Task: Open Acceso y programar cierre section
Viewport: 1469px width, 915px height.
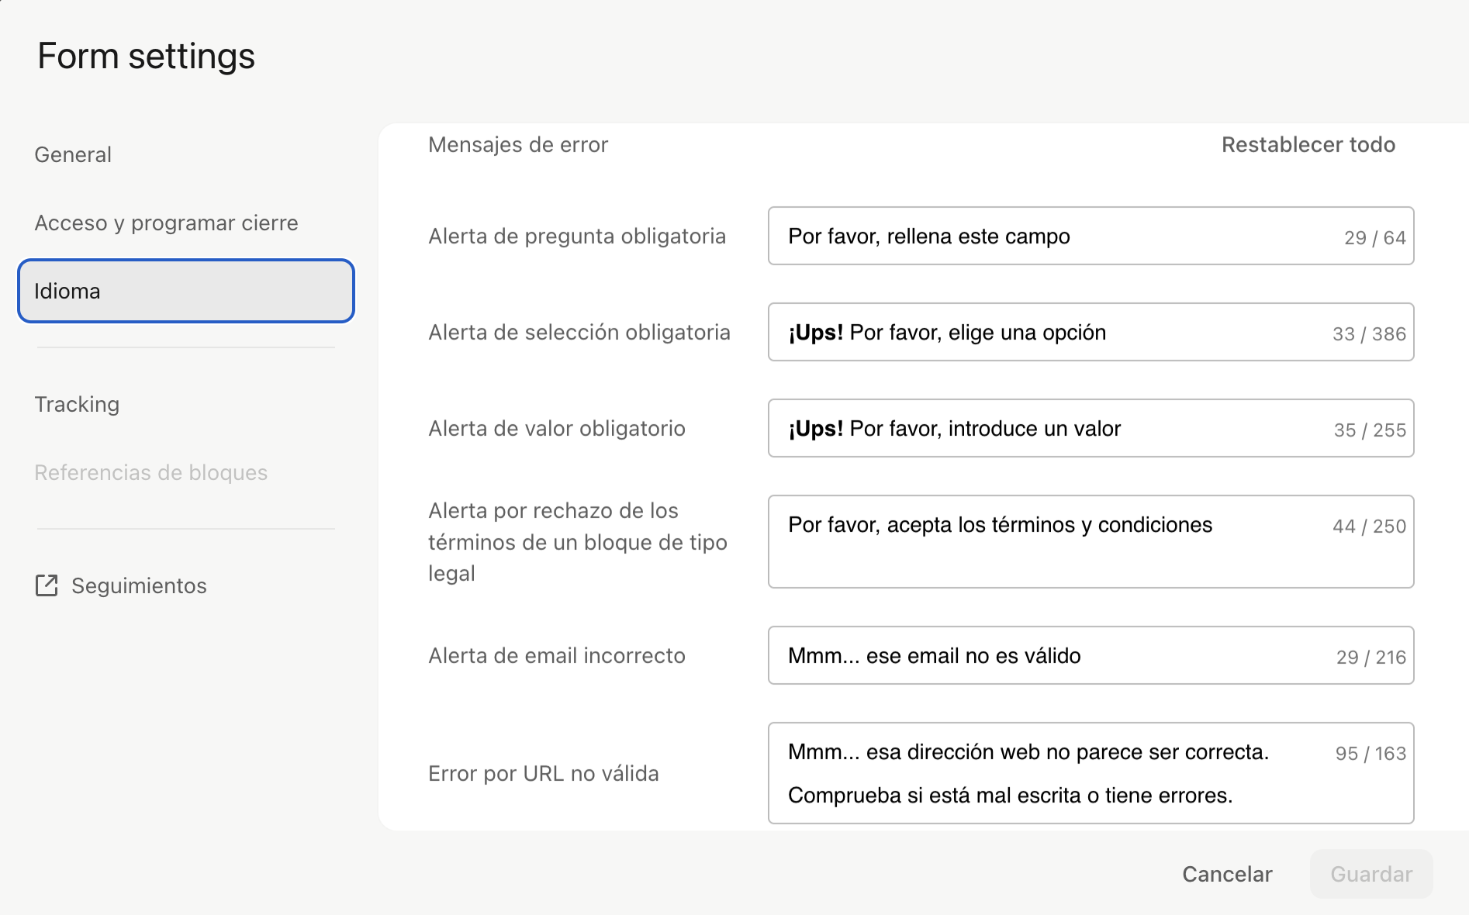Action: coord(166,223)
